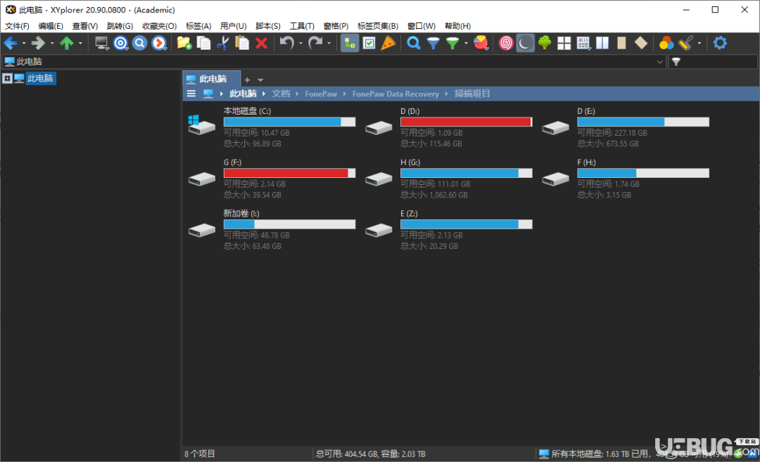Open 工具(T) menu
Screen dimensions: 760x462
point(302,25)
